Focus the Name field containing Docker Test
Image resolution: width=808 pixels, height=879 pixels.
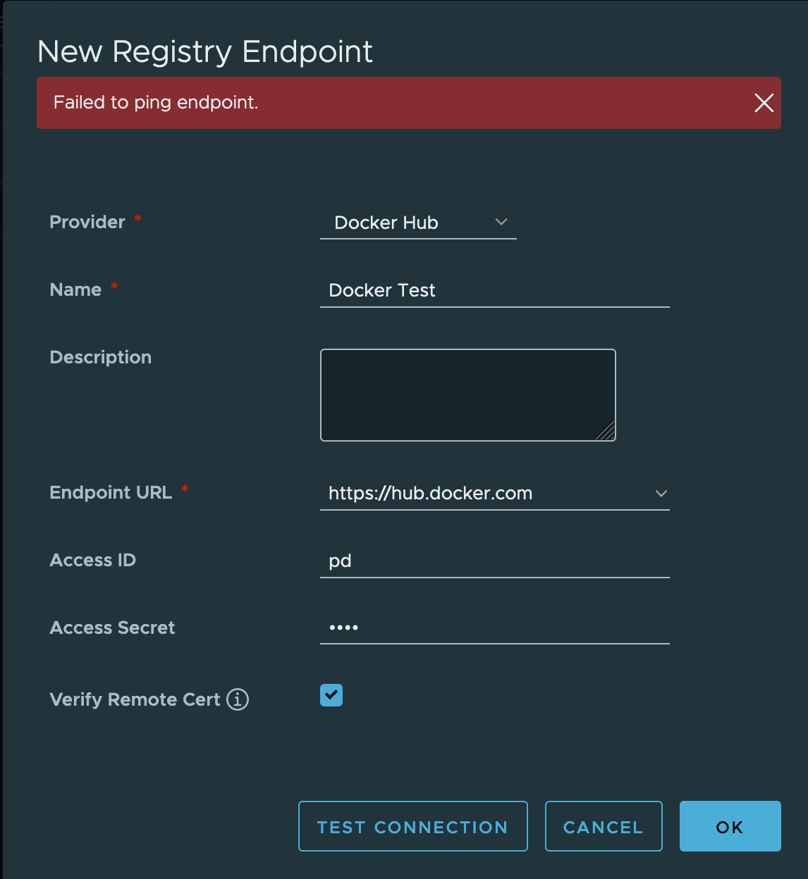[495, 290]
